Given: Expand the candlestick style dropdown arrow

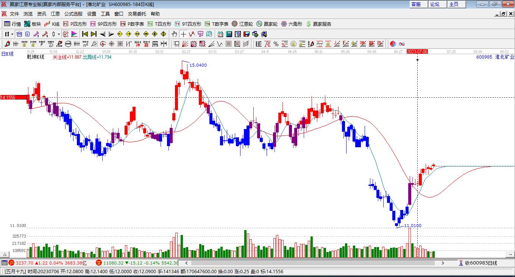Looking at the screenshot, I should pos(59,34).
